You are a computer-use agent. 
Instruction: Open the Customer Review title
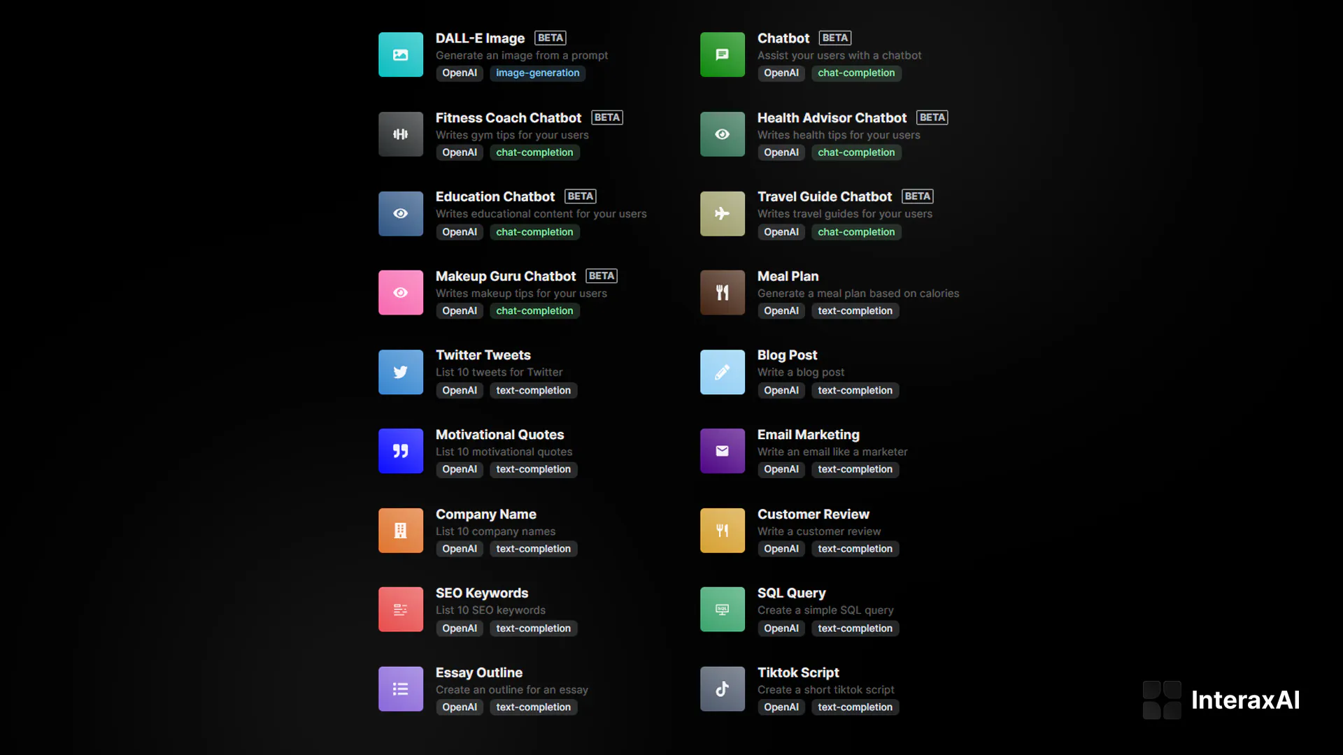(813, 515)
